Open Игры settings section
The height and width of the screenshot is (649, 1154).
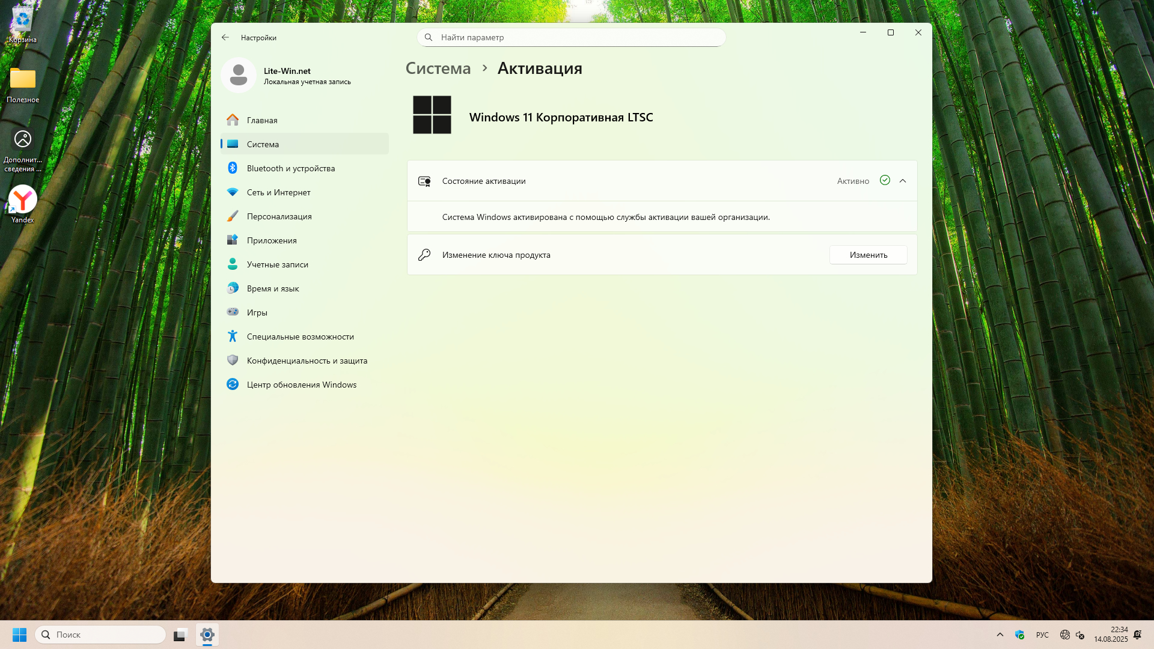click(257, 312)
